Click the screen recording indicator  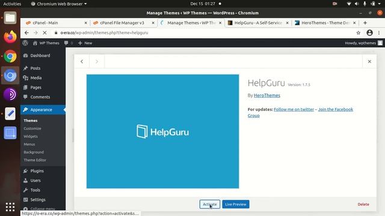pyautogui.click(x=334, y=4)
